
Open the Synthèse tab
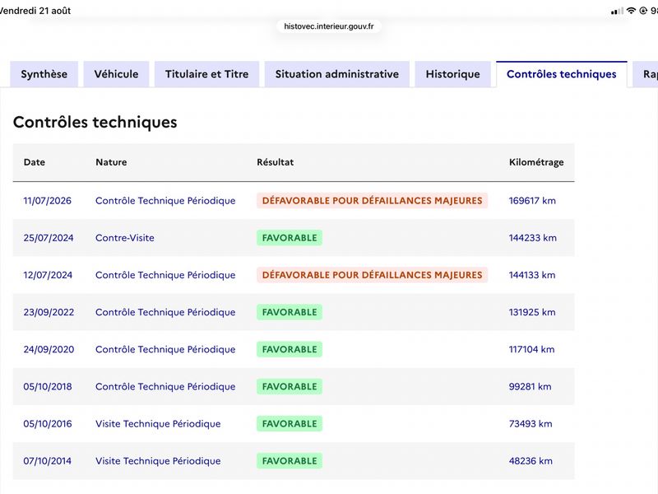point(44,74)
